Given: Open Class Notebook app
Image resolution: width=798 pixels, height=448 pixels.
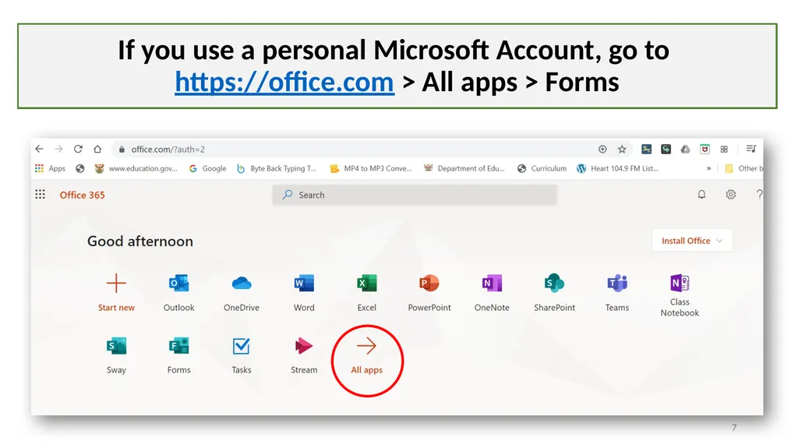Looking at the screenshot, I should pyautogui.click(x=680, y=283).
